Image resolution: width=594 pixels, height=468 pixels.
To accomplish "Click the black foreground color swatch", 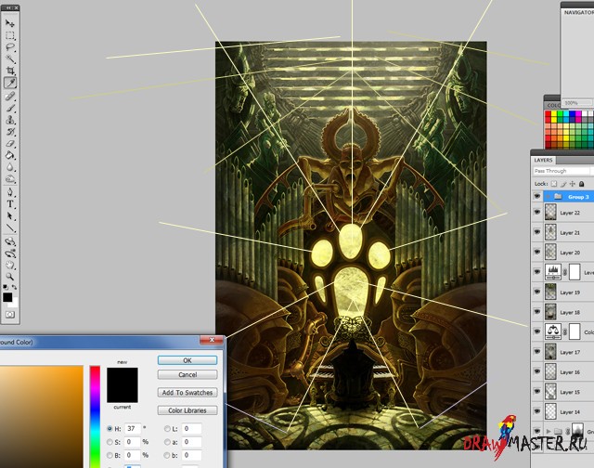I will tap(7, 297).
